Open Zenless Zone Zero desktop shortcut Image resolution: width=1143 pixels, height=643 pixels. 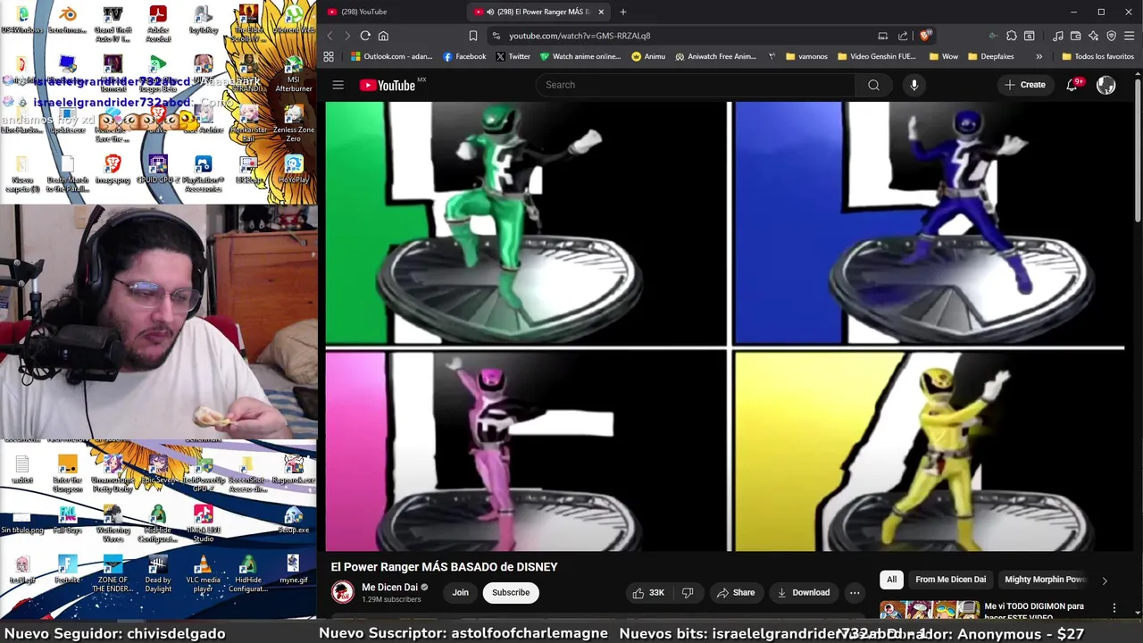click(293, 124)
